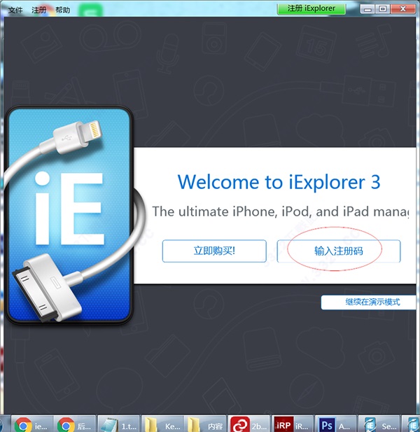Open the 内容 folder taskbar item
Screen dimensions: 420x432
click(x=205, y=424)
